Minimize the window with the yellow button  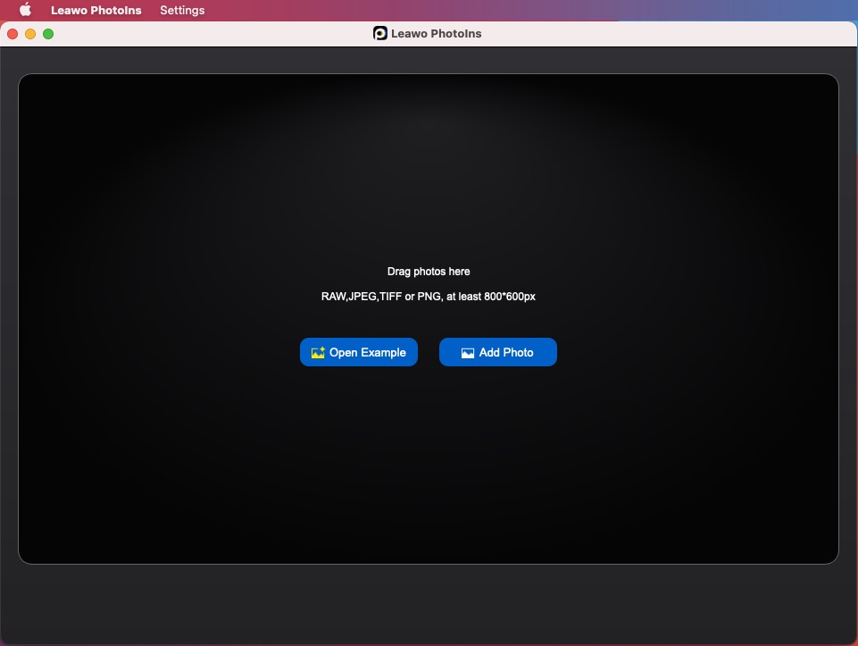click(x=30, y=34)
